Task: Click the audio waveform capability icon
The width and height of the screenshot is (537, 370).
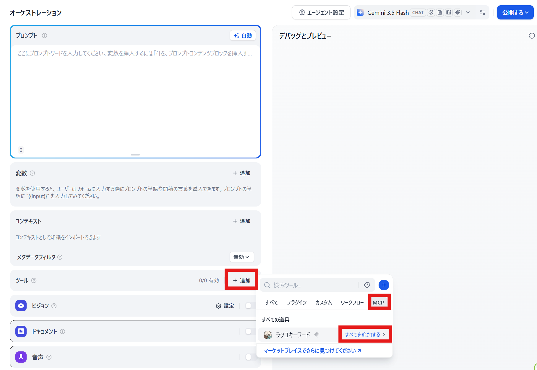Action: (458, 12)
